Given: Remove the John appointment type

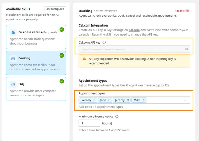Looking at the screenshot, I should [x=109, y=100].
